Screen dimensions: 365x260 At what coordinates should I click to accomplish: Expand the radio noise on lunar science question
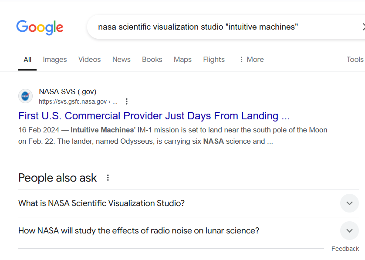[x=349, y=231]
